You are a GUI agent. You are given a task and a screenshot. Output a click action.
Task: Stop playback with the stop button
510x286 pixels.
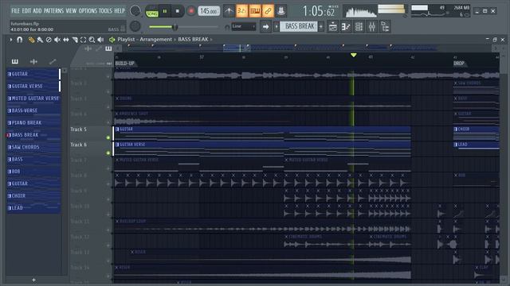coord(177,11)
